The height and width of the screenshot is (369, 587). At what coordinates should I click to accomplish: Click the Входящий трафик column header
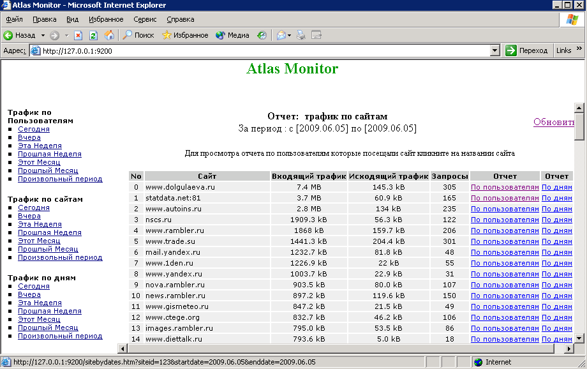309,176
